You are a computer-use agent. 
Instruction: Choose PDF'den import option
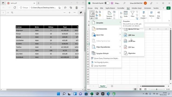(133, 47)
